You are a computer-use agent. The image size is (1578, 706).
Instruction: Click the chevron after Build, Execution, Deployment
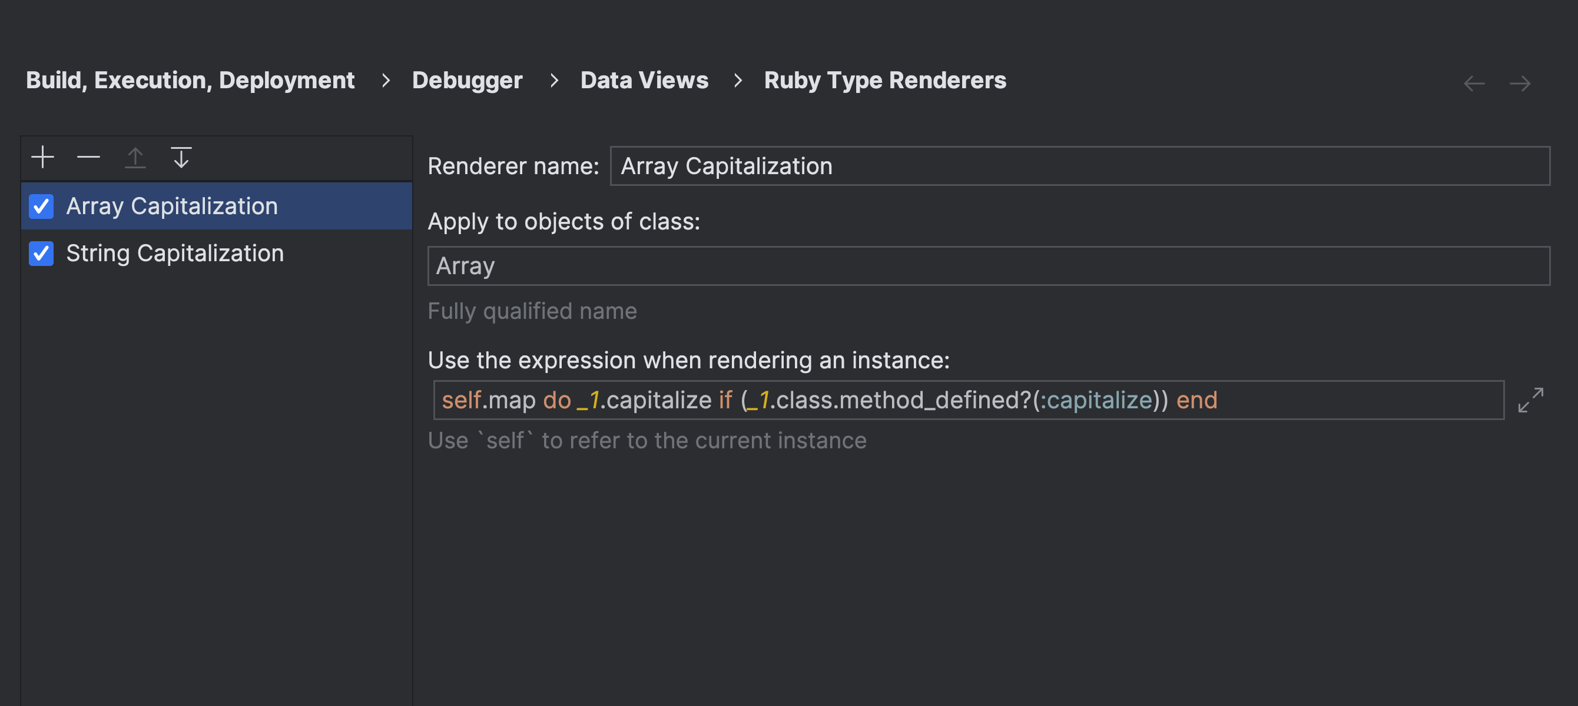tap(385, 80)
